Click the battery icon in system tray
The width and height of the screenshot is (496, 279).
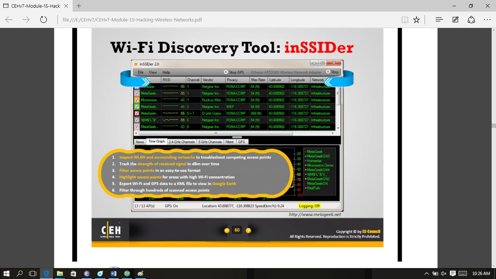pyautogui.click(x=435, y=274)
